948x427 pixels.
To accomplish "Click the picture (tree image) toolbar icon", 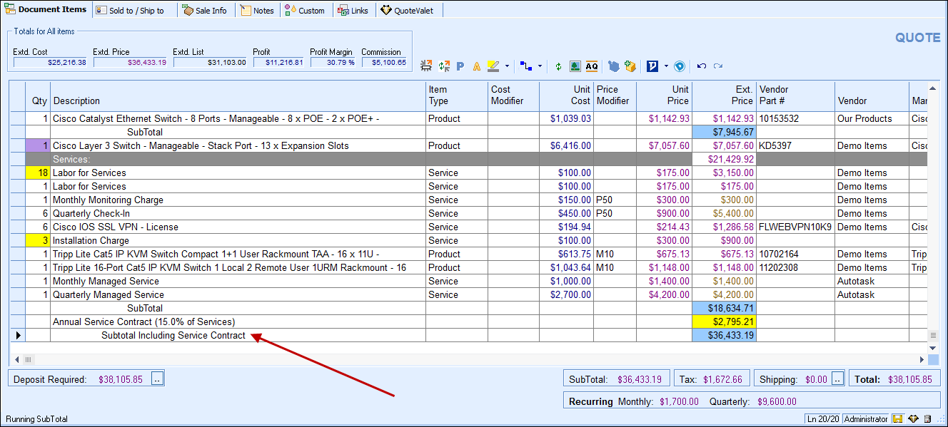I will coord(575,66).
